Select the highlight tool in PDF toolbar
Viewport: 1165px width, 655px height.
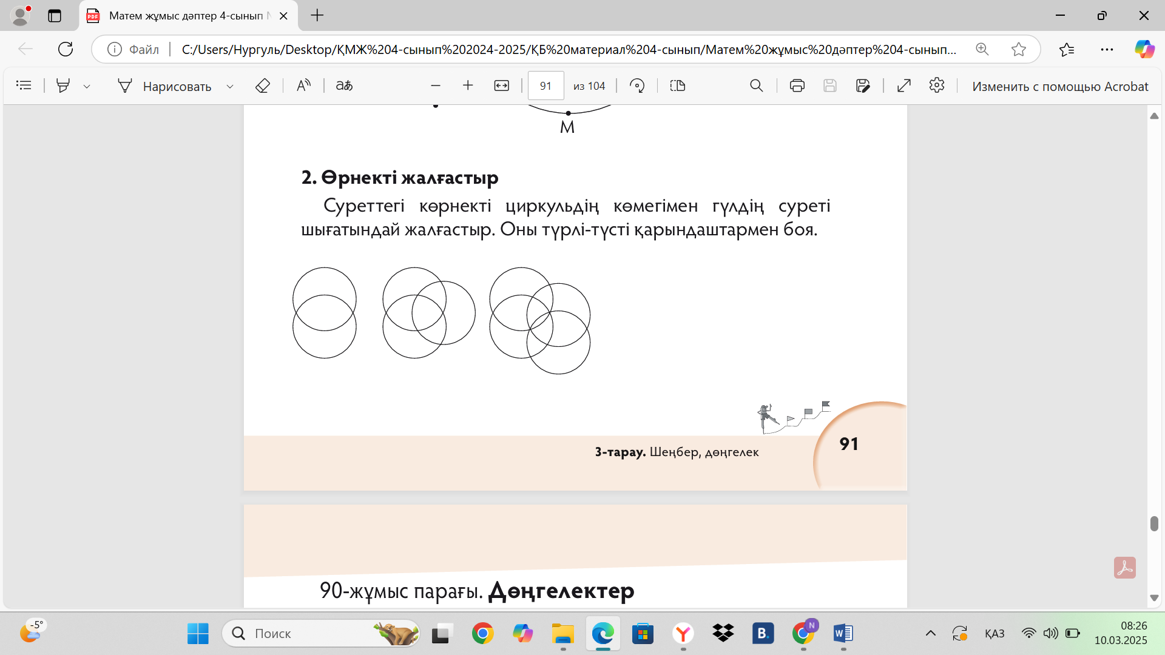63,86
